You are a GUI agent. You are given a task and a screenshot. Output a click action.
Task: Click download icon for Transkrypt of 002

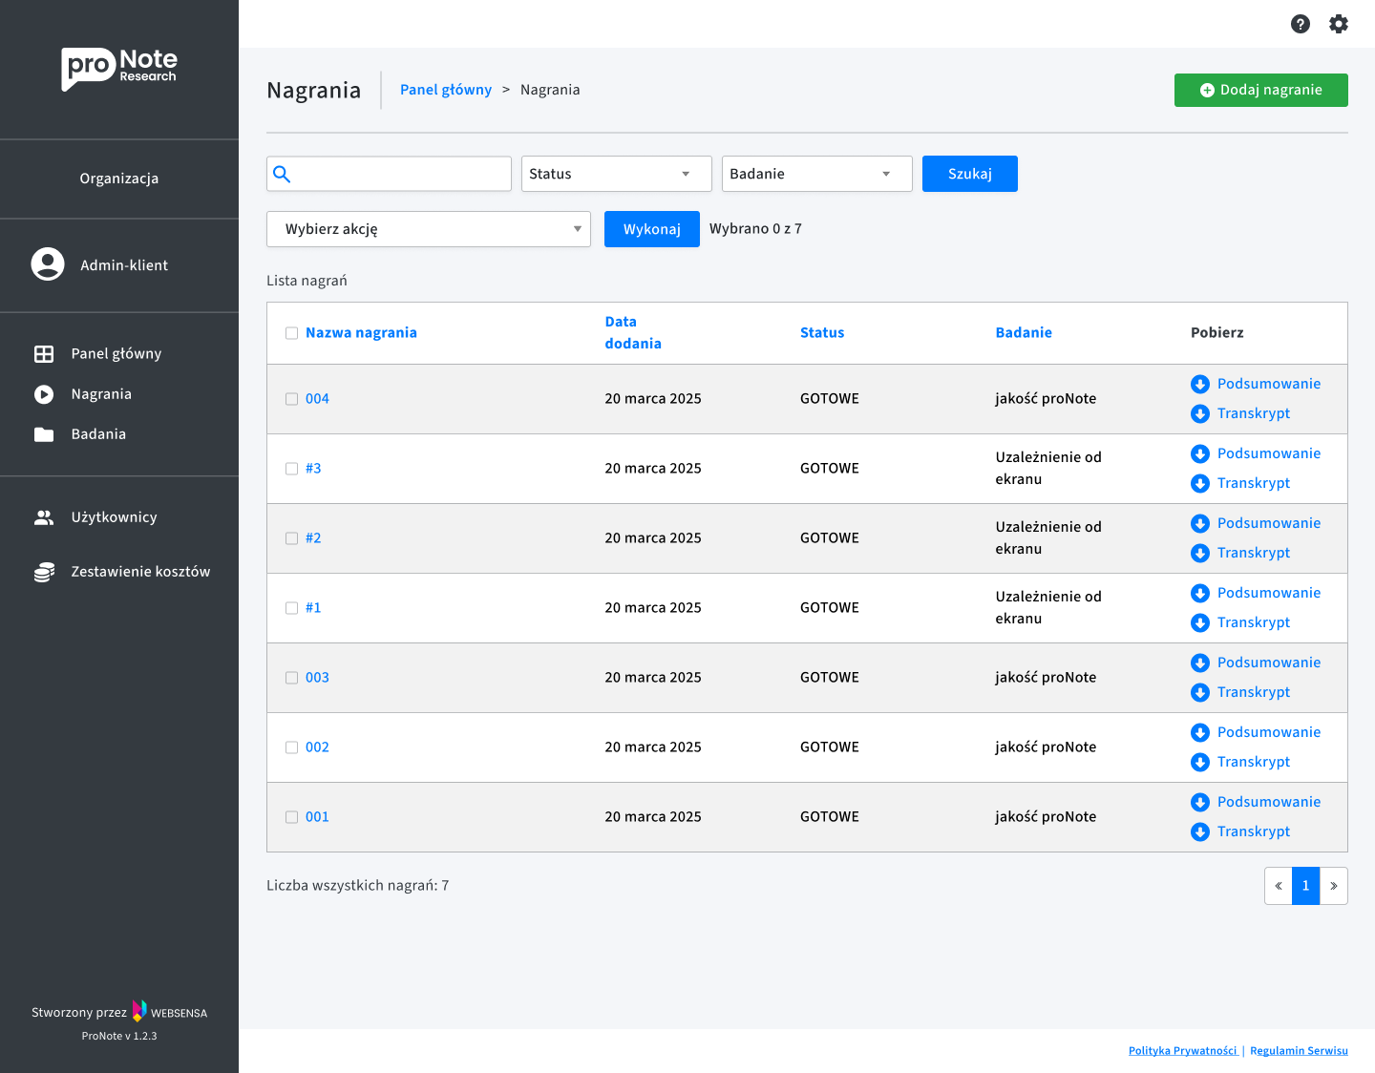click(x=1200, y=762)
